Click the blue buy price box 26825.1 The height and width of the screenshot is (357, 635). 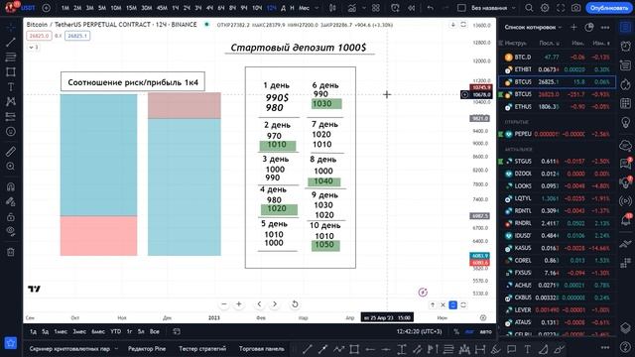pyautogui.click(x=77, y=36)
